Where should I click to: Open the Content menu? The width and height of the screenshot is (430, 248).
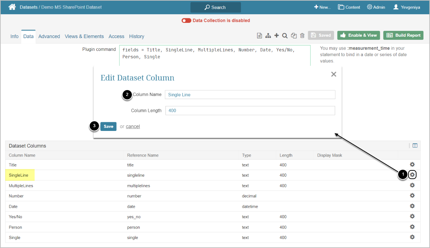point(349,7)
